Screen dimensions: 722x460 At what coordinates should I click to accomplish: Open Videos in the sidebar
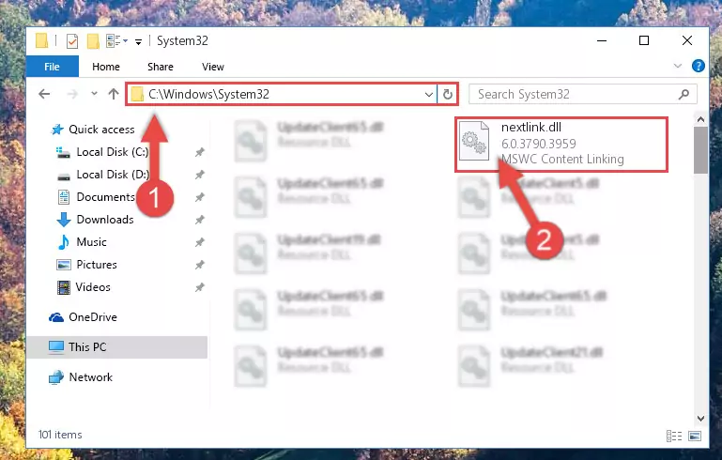pos(93,287)
